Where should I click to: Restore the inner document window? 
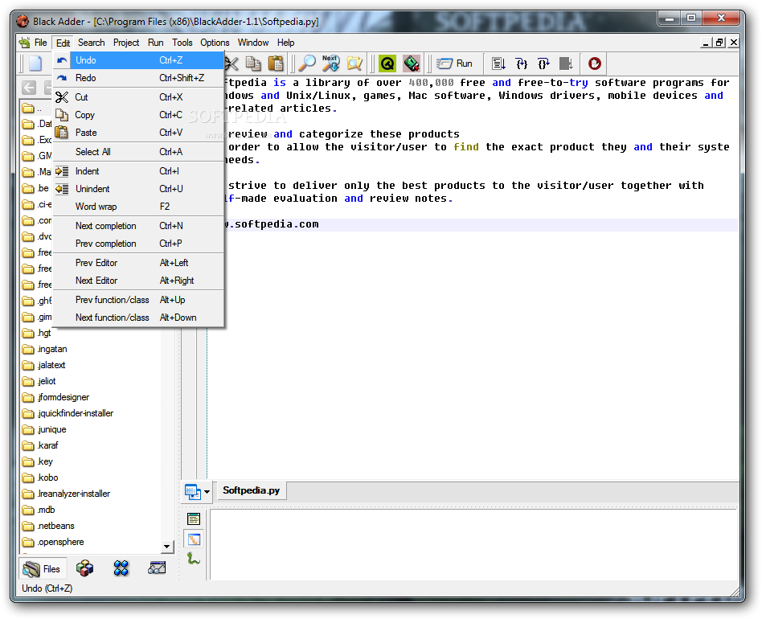[719, 43]
